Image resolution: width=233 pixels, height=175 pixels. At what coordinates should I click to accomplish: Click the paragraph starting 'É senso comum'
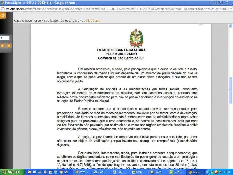tap(127, 119)
